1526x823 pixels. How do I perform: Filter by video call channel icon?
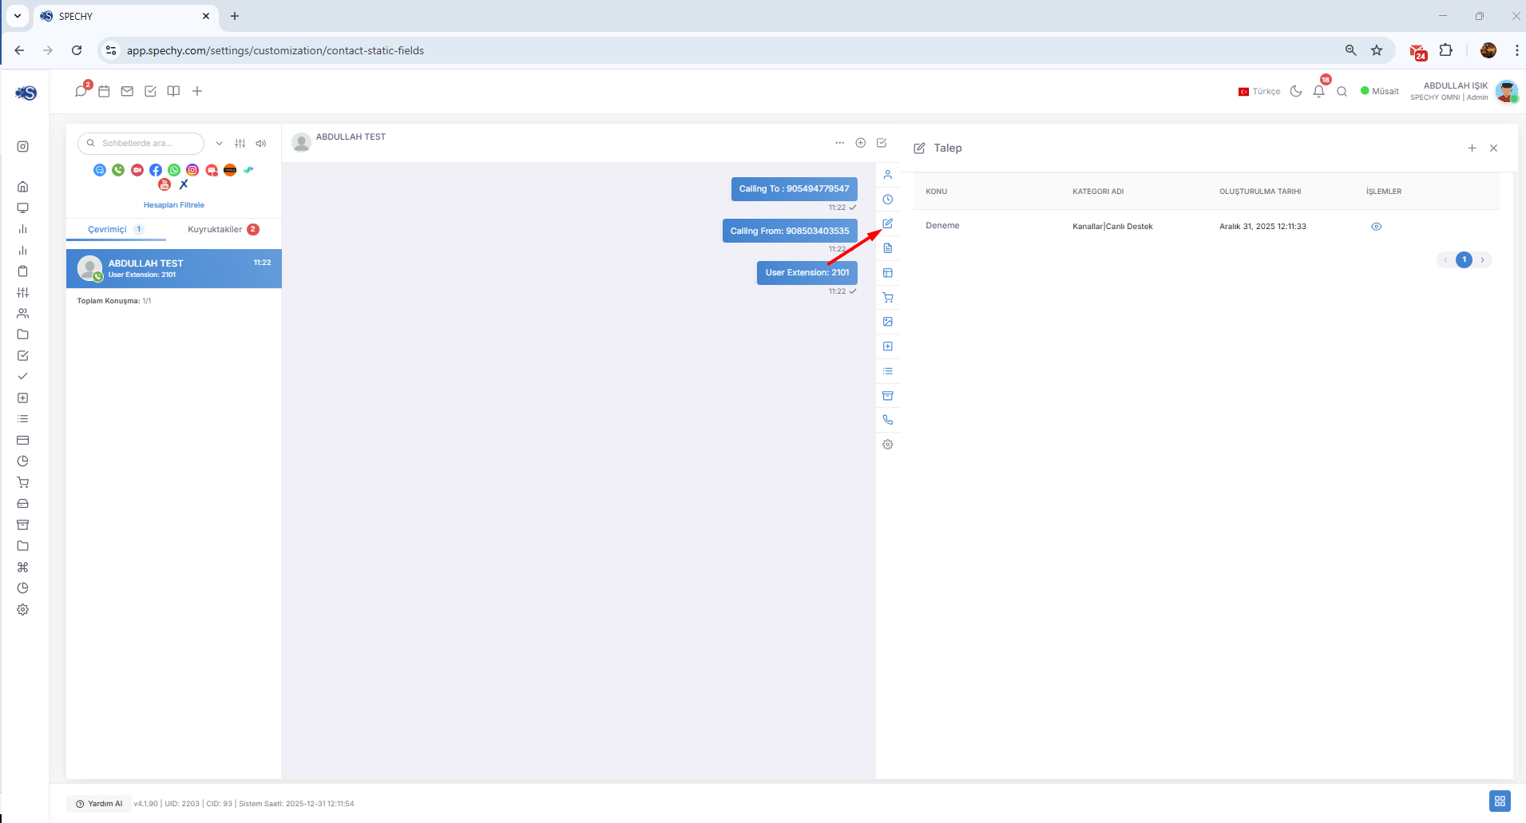[x=137, y=170]
